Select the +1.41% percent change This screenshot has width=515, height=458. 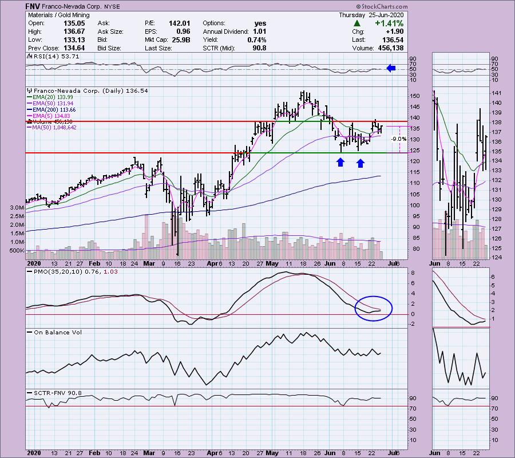click(x=389, y=23)
